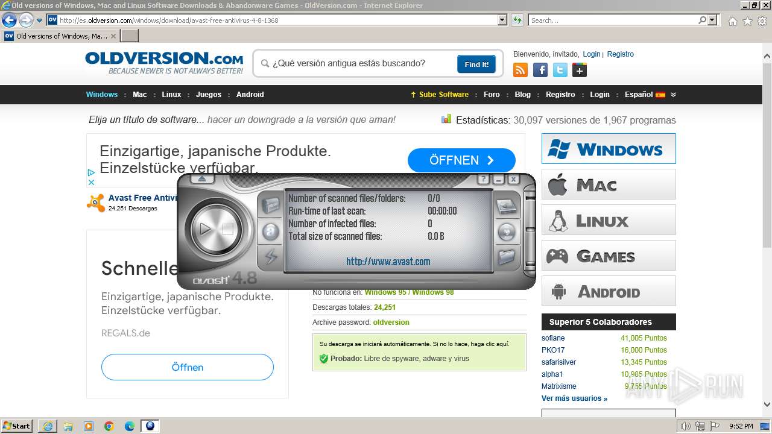772x434 pixels.
Task: Select the Linux category banner
Action: point(609,220)
